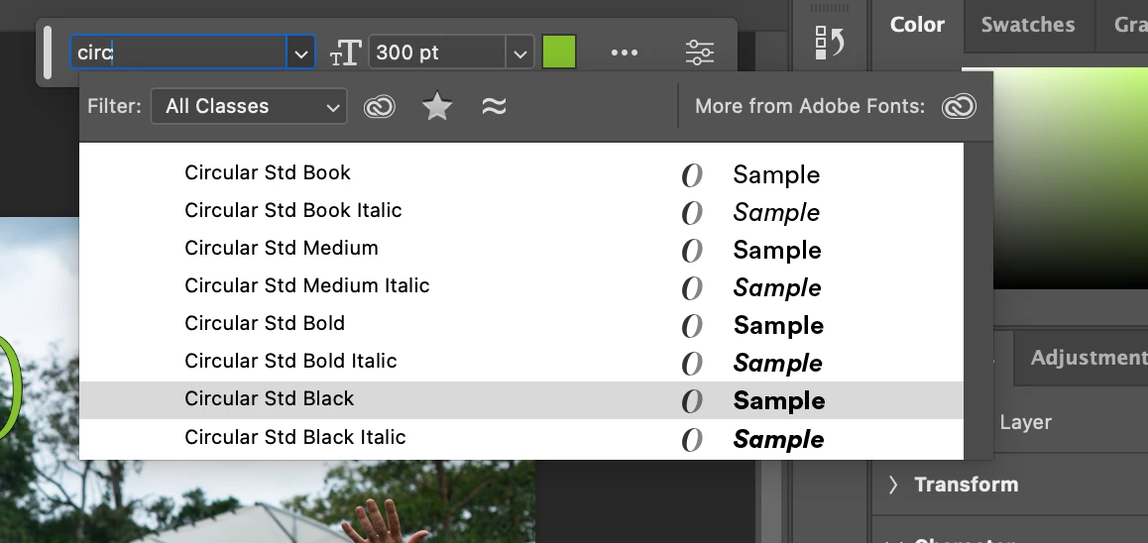Click OpenType icon for Circular Std Medium

(x=692, y=251)
